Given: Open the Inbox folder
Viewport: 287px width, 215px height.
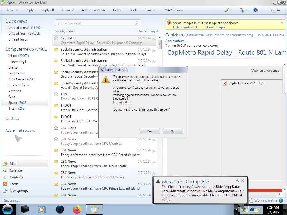Looking at the screenshot, I should (x=18, y=56).
